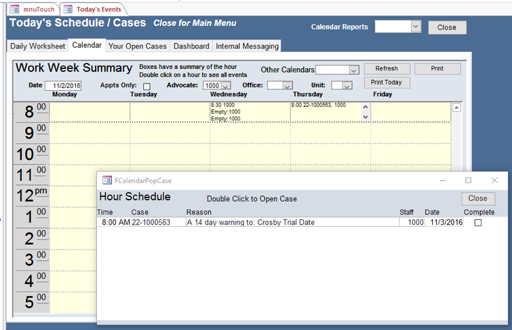Viewport: 512px width, 330px height.
Task: Expand the Office dropdown
Action: click(x=288, y=86)
